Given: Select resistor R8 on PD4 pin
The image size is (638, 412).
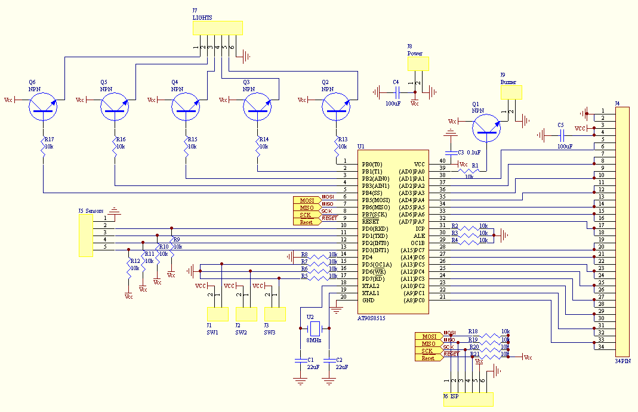Looking at the screenshot, I should tap(319, 257).
